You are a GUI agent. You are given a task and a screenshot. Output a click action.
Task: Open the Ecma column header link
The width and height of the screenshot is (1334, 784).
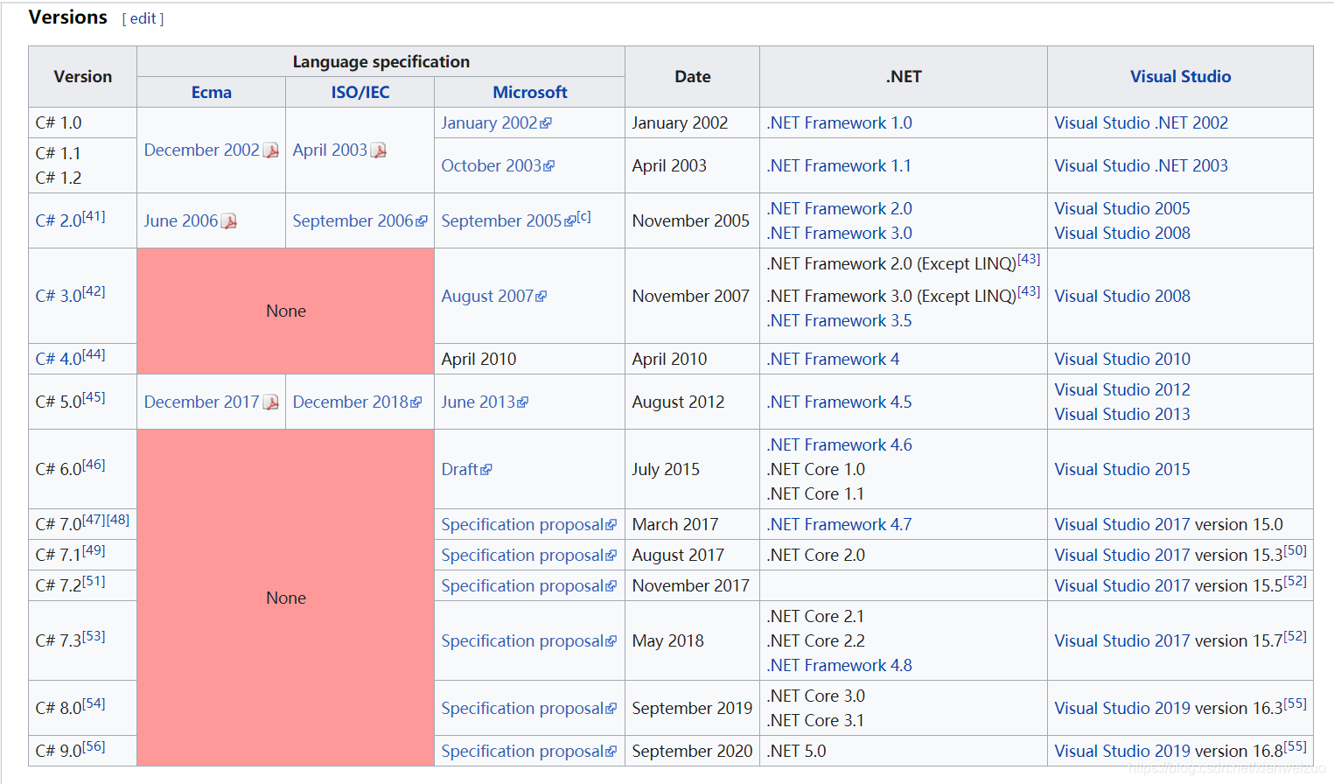pyautogui.click(x=212, y=92)
